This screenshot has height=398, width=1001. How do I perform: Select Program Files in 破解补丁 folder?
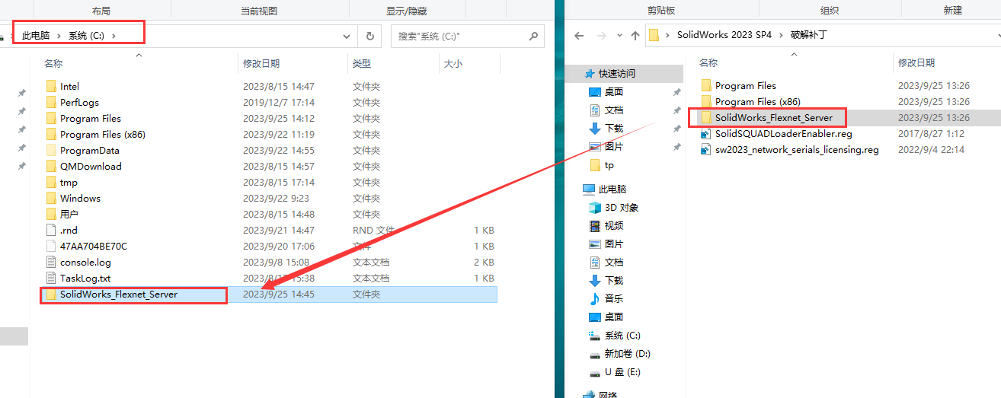(x=746, y=85)
